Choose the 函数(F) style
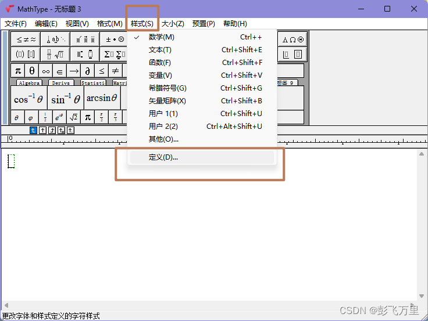This screenshot has width=428, height=321. [x=202, y=63]
